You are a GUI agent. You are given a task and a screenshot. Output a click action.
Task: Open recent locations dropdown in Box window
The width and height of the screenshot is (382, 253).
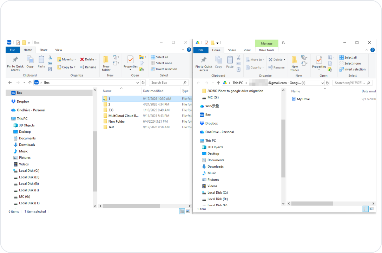pyautogui.click(x=24, y=83)
